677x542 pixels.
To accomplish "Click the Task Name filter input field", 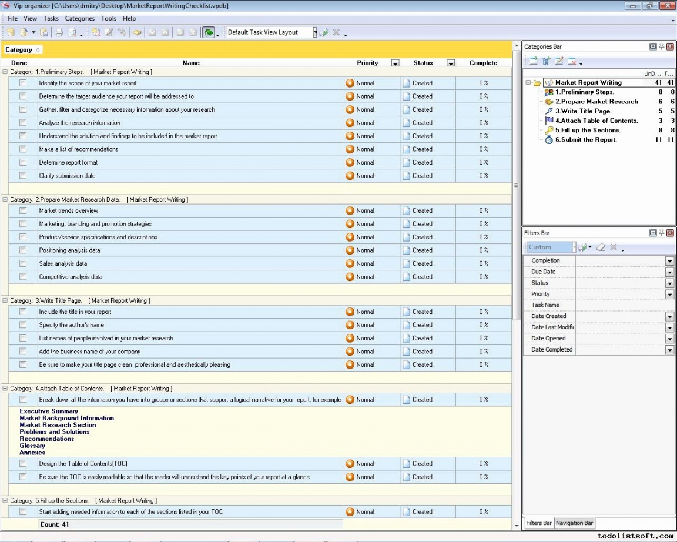I will click(624, 305).
